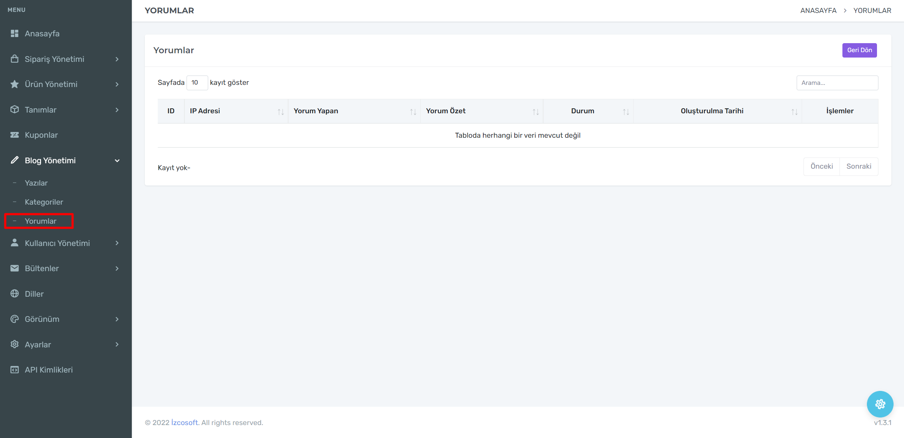The image size is (904, 438).
Task: Click the Diller globe icon
Action: point(14,293)
